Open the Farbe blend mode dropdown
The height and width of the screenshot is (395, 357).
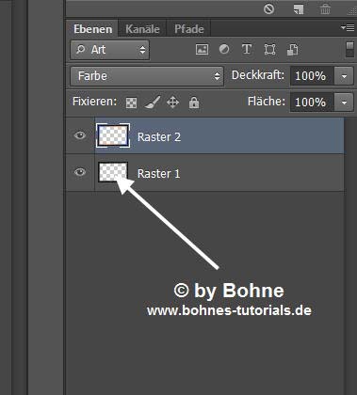pyautogui.click(x=147, y=76)
